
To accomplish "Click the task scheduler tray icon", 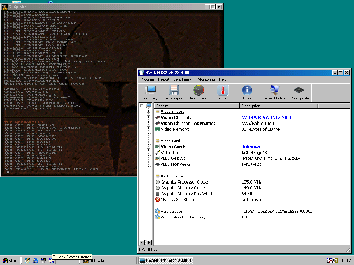I will [329, 261].
